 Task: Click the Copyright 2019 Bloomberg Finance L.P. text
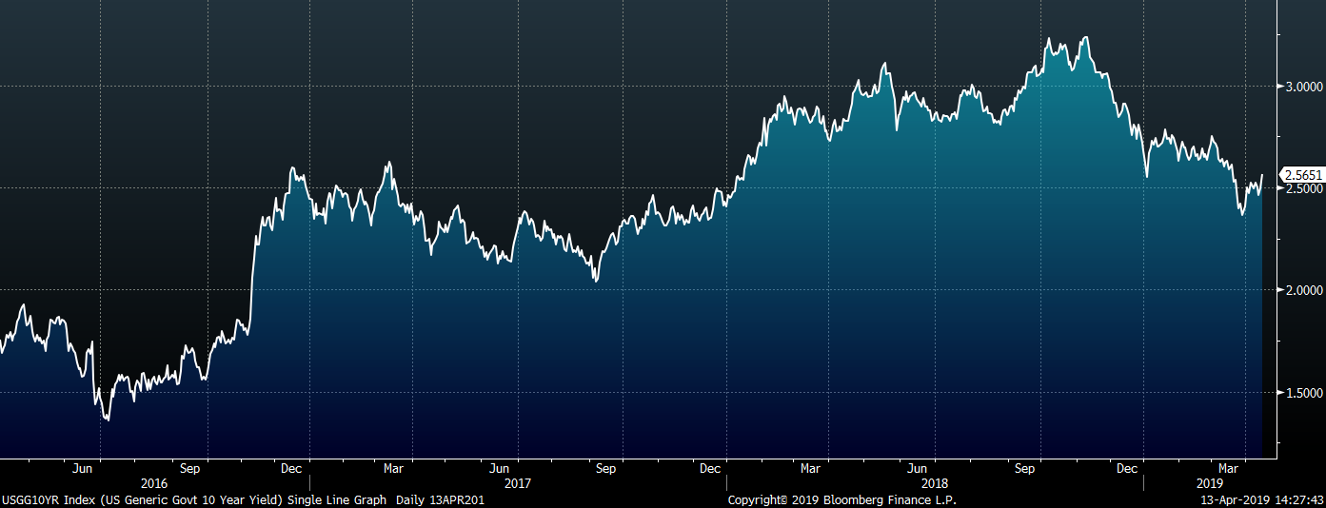(842, 499)
